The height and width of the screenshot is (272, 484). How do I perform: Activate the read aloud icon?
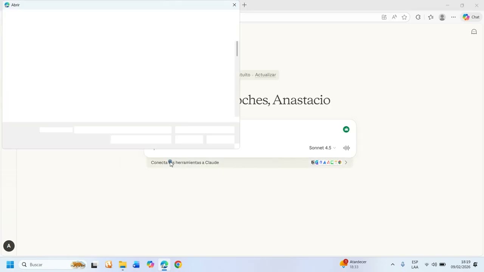[394, 17]
